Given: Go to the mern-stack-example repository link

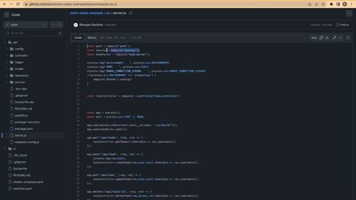Looking at the screenshot, I should [x=87, y=13].
